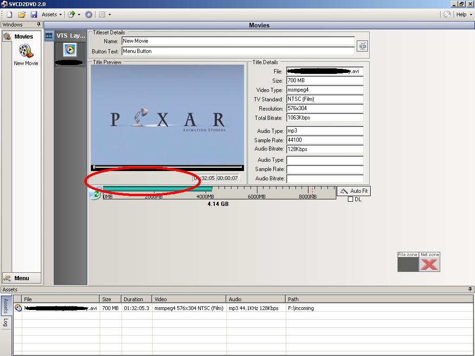The height and width of the screenshot is (356, 475).
Task: Click the empty second Audio Type field
Action: [325, 160]
